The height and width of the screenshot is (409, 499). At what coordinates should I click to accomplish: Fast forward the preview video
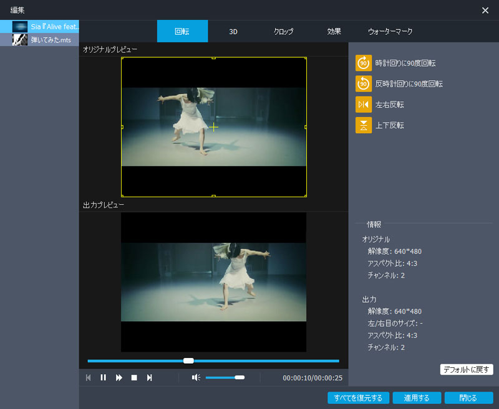(x=118, y=377)
